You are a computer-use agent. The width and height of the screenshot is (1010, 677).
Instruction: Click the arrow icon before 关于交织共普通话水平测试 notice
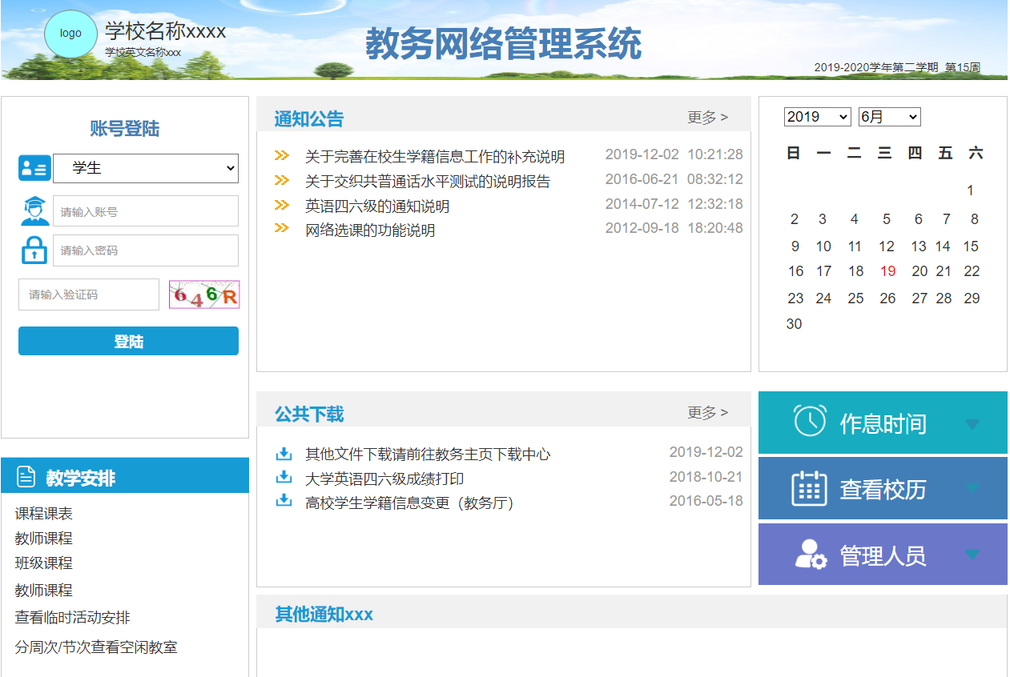282,180
